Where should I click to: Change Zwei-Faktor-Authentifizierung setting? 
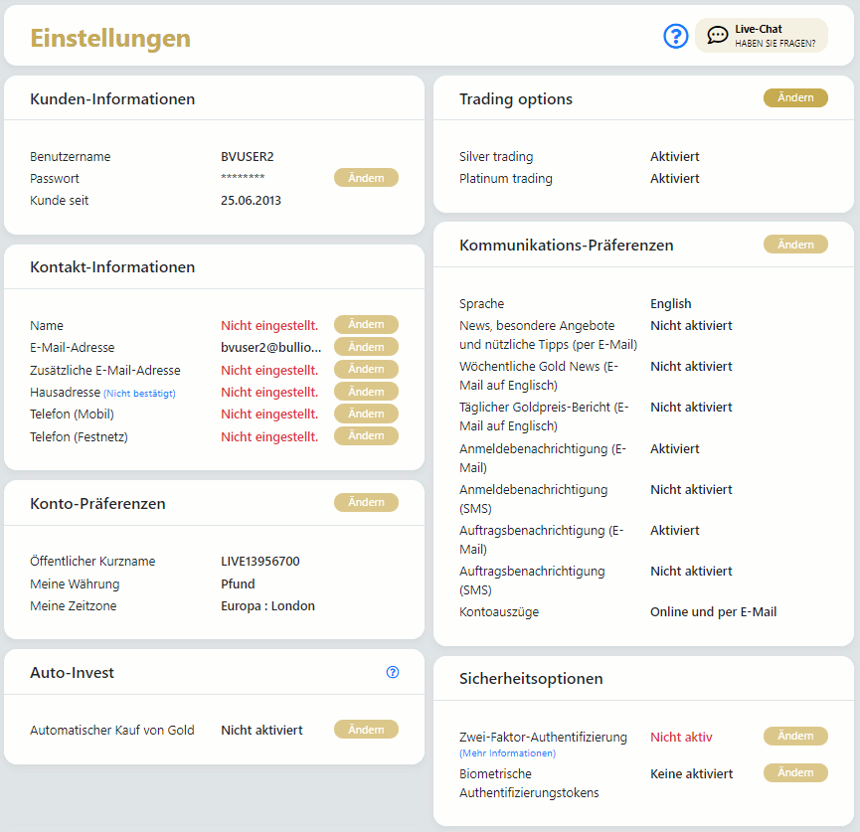point(795,737)
